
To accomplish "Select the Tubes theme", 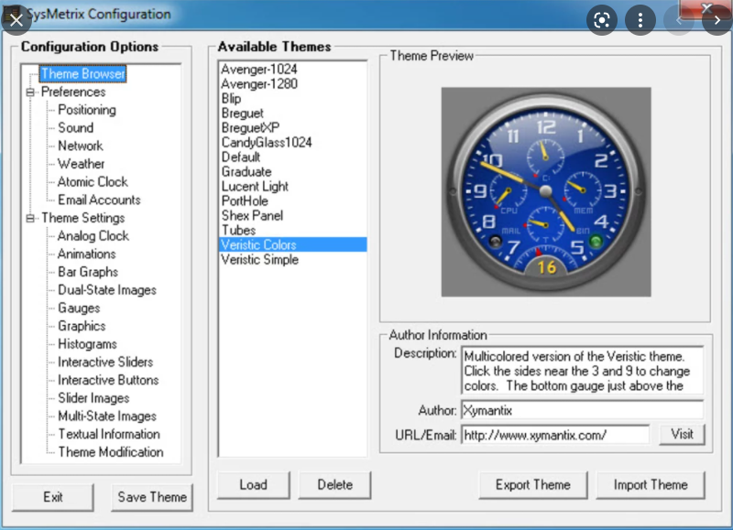I will coord(292,231).
